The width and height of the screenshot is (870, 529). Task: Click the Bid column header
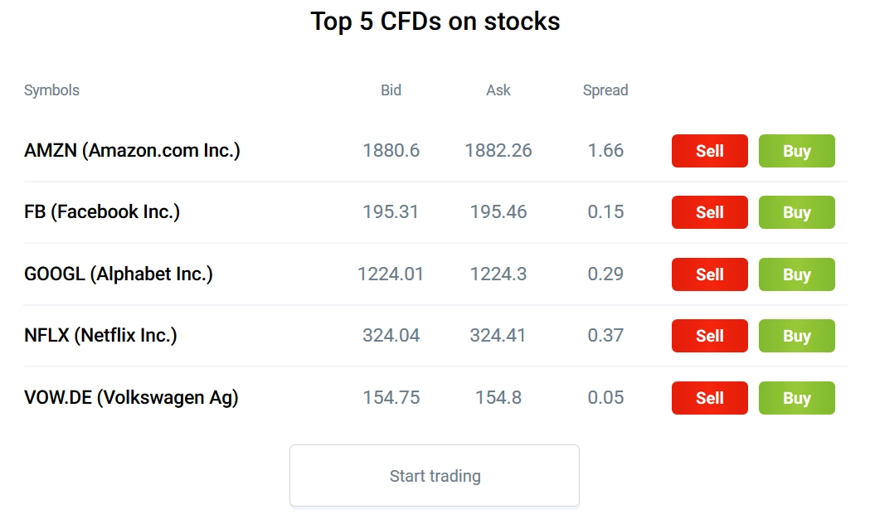point(391,90)
